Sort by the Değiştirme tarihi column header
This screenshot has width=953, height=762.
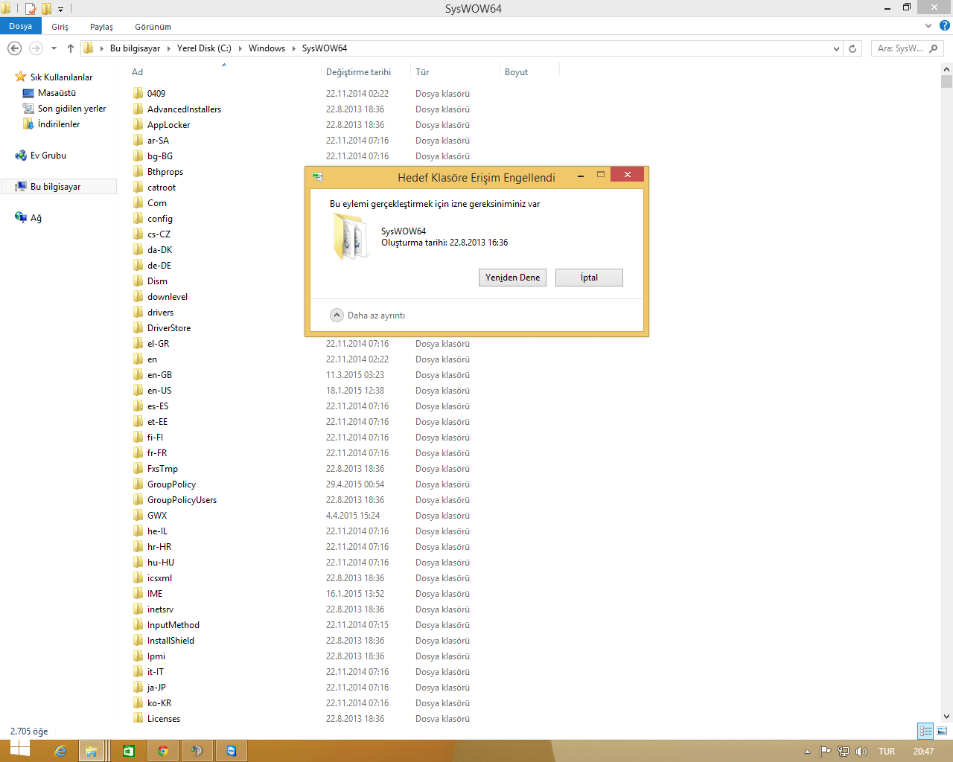(x=358, y=72)
